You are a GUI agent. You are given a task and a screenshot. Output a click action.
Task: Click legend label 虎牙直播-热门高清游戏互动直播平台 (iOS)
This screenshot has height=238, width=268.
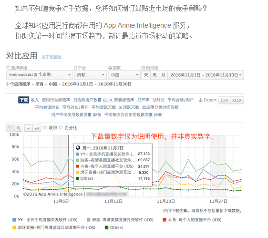pyautogui.click(x=56, y=228)
